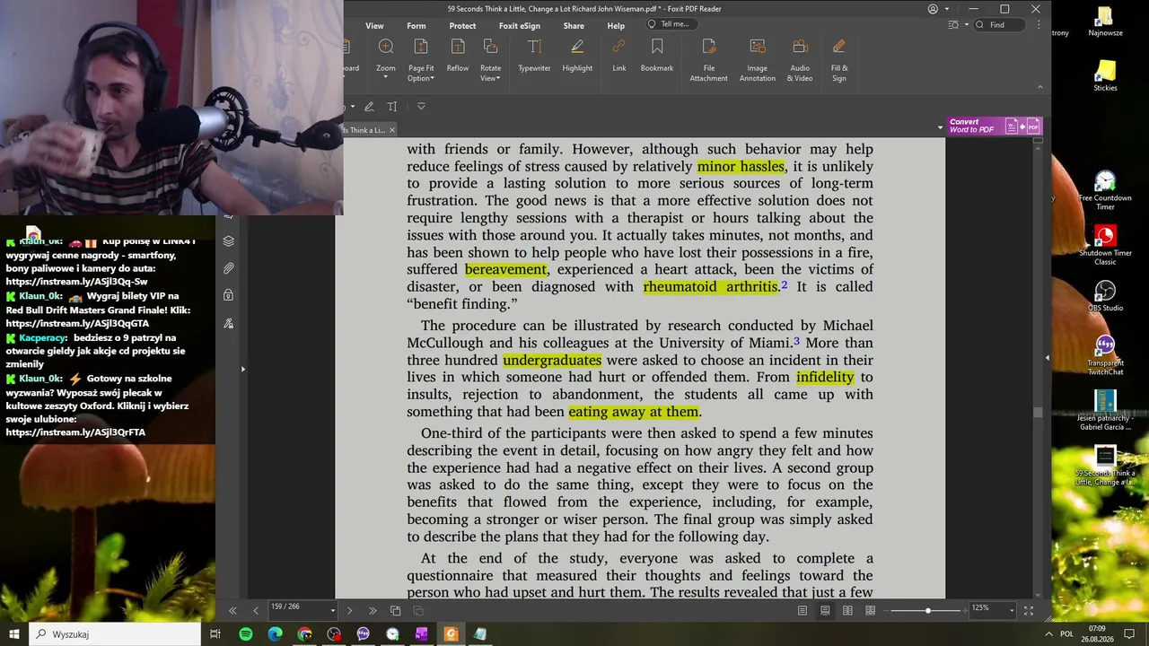This screenshot has height=646, width=1149.
Task: Follow footnote 2 link after rheumatoid arthritis
Action: click(x=784, y=284)
